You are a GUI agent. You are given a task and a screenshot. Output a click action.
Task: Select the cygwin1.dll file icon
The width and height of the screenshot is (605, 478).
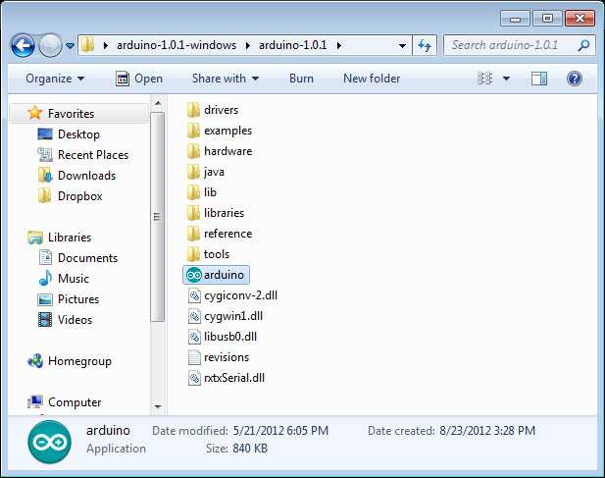click(x=193, y=316)
